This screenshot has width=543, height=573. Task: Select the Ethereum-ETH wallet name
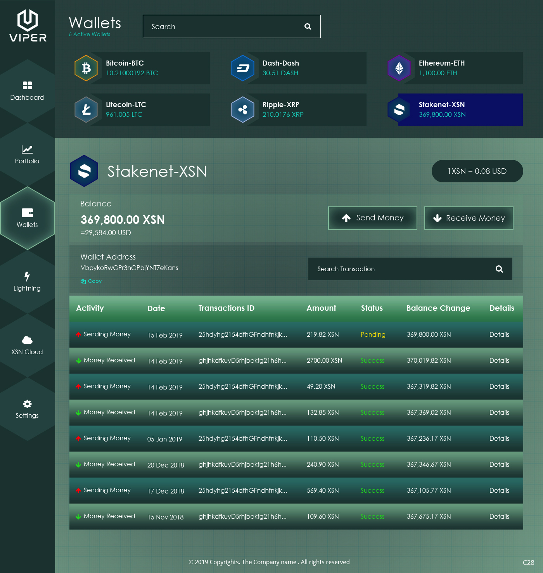[442, 63]
